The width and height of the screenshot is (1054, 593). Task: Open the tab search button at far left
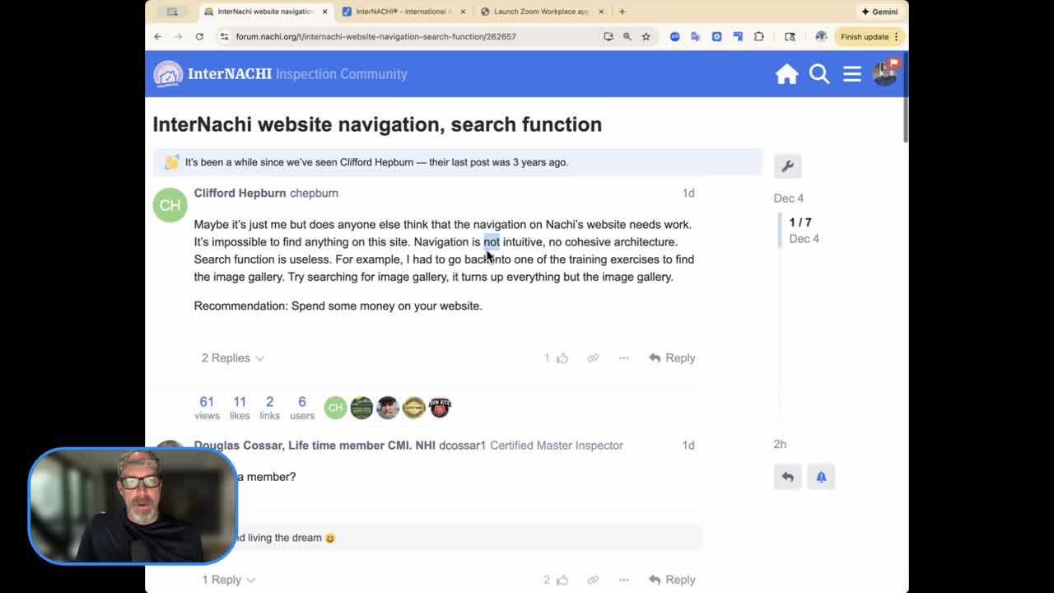pyautogui.click(x=172, y=12)
